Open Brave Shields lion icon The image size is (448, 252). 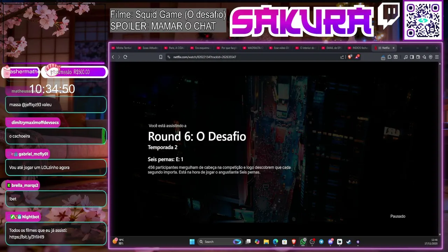350,57
